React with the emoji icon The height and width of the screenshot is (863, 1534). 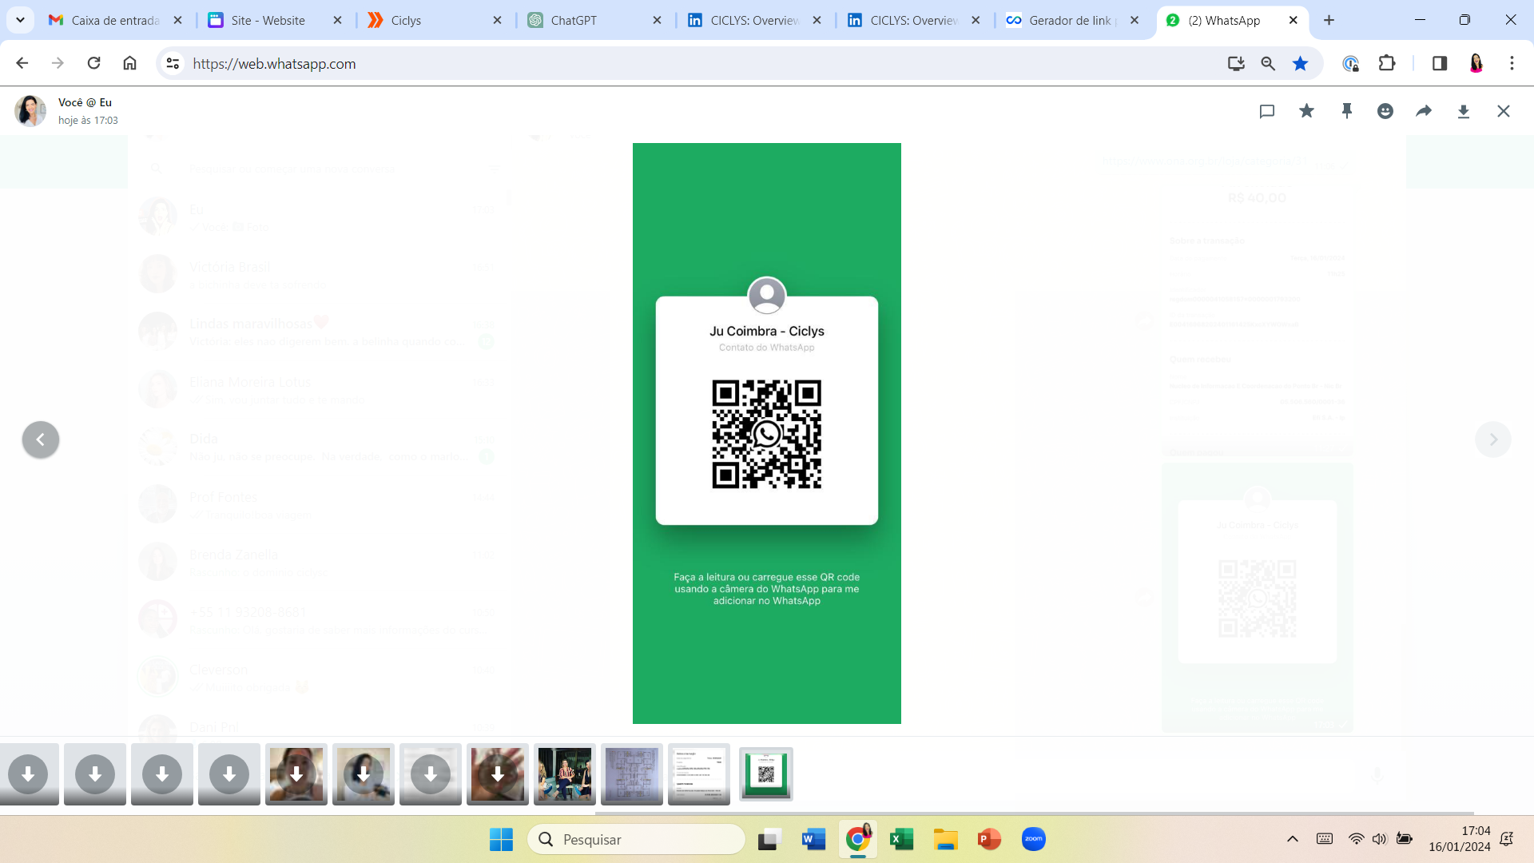(1385, 111)
